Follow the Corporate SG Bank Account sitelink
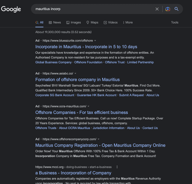Viewport: 192px width, 184px height. point(55,95)
